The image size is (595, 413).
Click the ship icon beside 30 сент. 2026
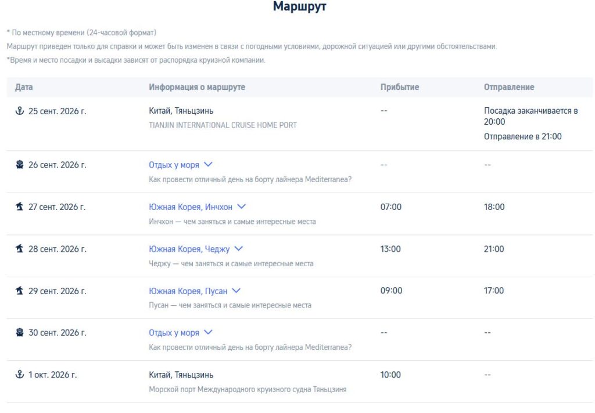19,332
